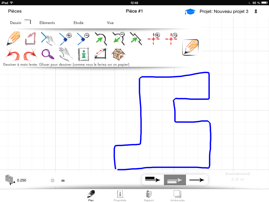Select the add corner point tool
The image size is (269, 202).
65,39
